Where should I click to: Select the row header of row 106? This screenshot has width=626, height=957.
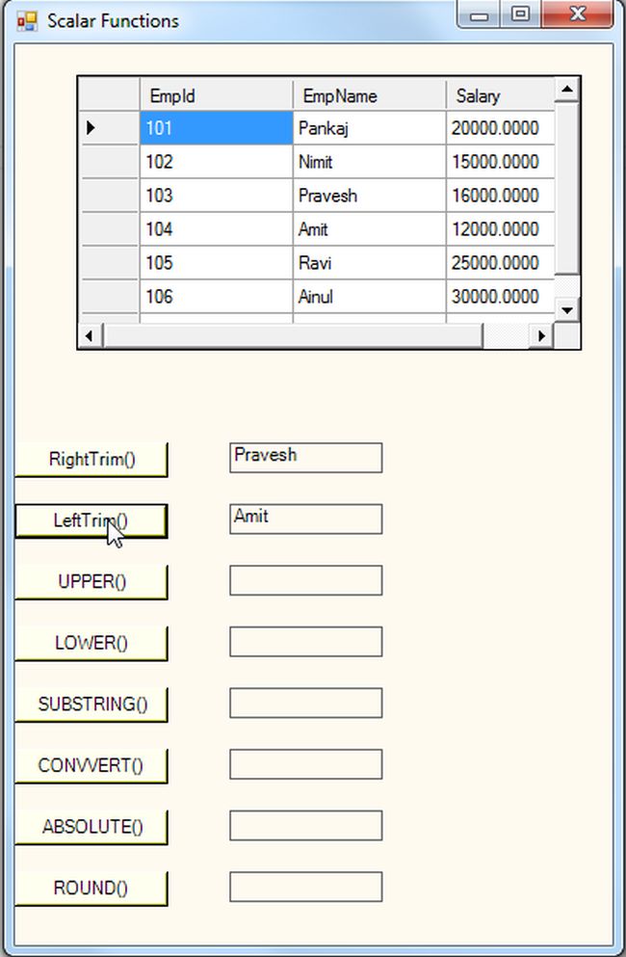click(x=110, y=297)
